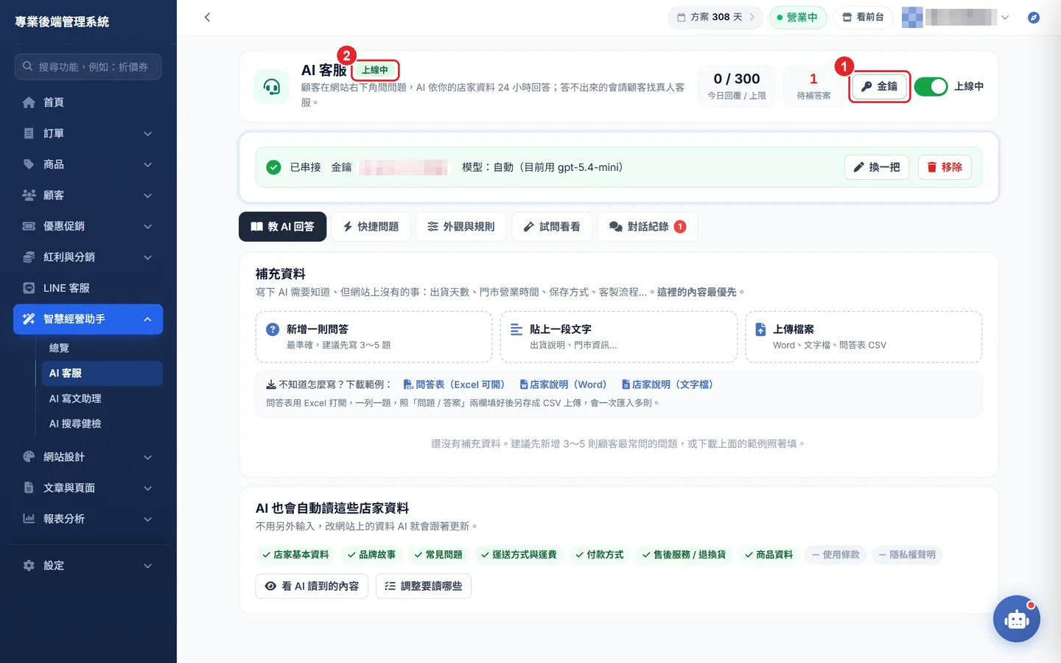Expand the 商品 sidebar menu
1061x663 pixels.
tap(88, 164)
